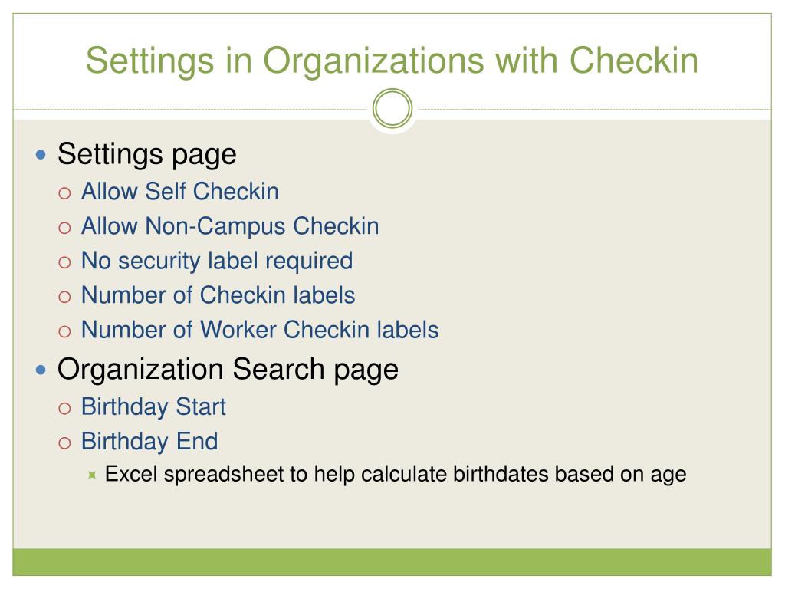Click the "Allow Self Checkin" item
The height and width of the screenshot is (589, 785).
179,191
